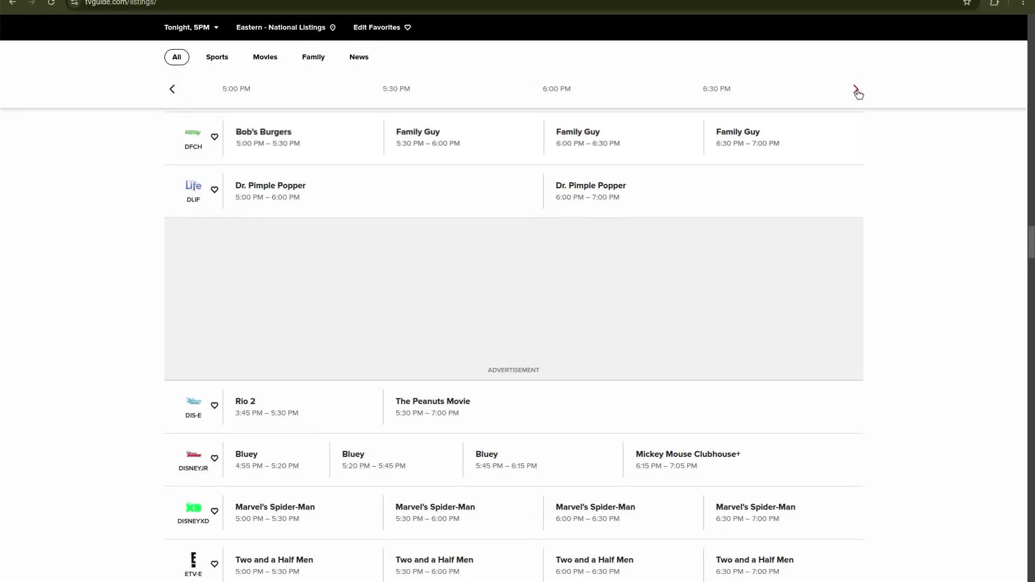Image resolution: width=1035 pixels, height=582 pixels.
Task: Reload the page in browser
Action: [51, 3]
